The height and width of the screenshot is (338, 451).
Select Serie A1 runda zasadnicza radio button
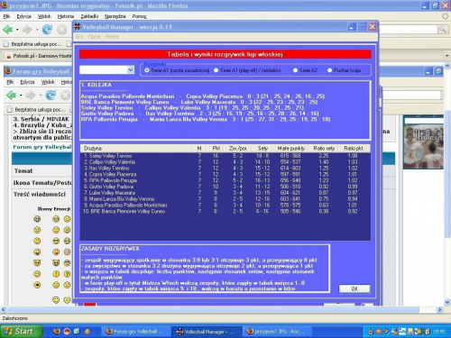point(147,70)
